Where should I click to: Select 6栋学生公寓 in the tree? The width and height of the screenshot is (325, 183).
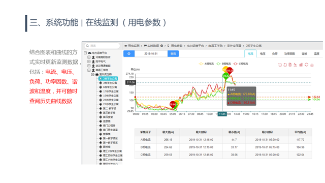click(110, 87)
